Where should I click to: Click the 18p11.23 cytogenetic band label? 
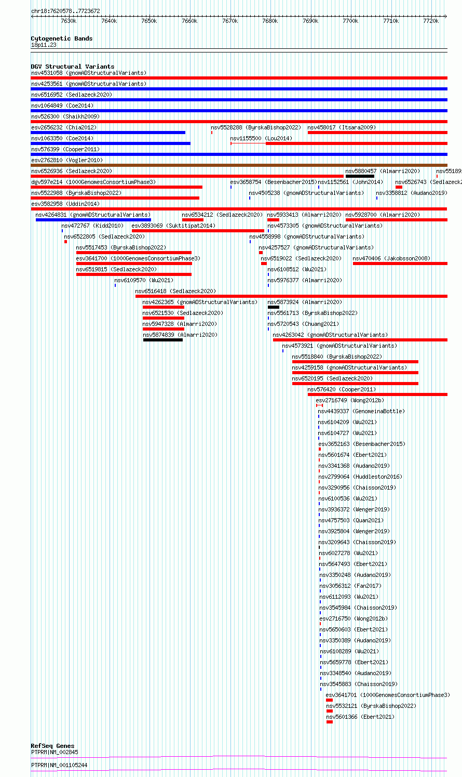44,45
